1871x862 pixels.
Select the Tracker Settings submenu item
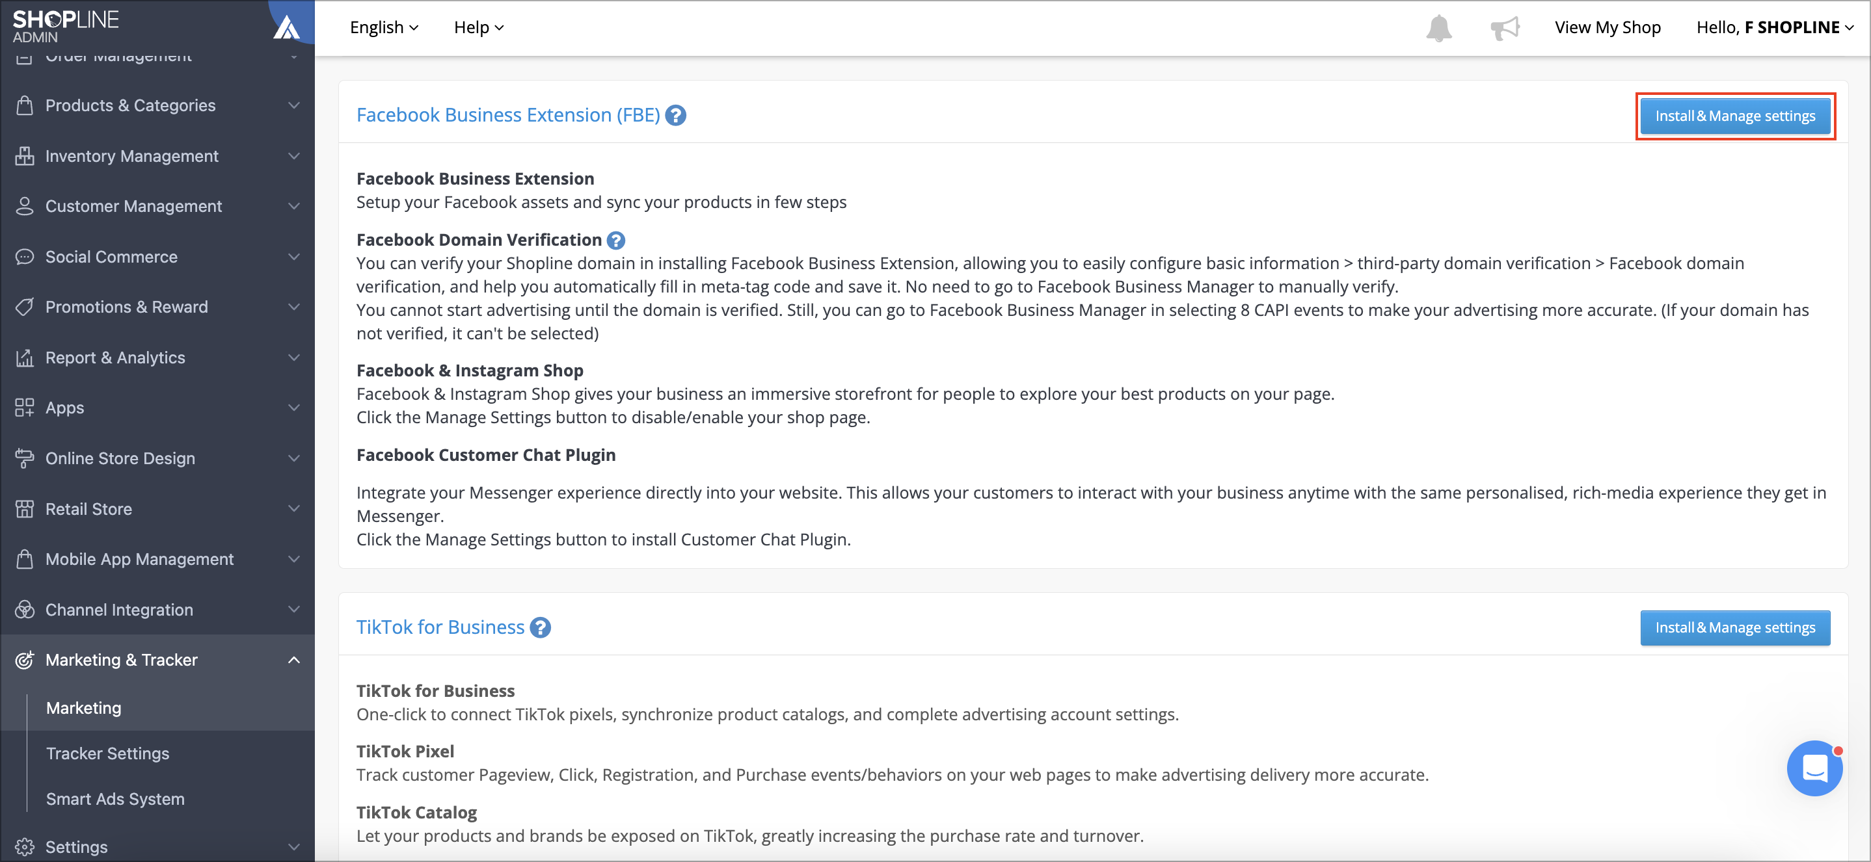coord(107,753)
